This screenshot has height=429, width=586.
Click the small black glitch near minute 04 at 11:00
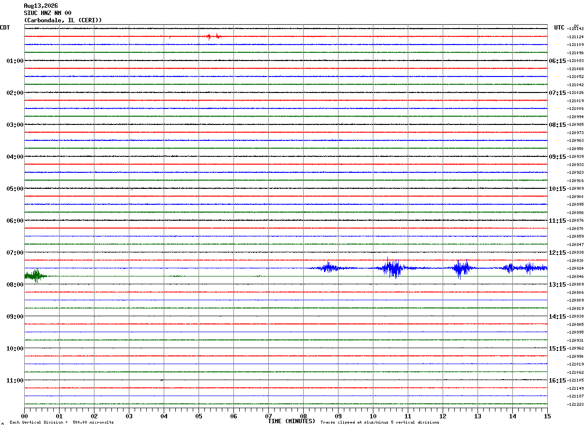pos(162,380)
